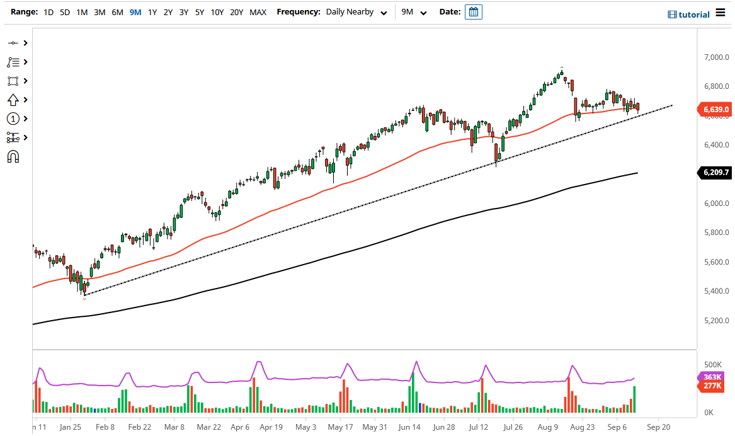Expand the trendline tool options chevron
This screenshot has height=436, width=735.
(x=25, y=43)
